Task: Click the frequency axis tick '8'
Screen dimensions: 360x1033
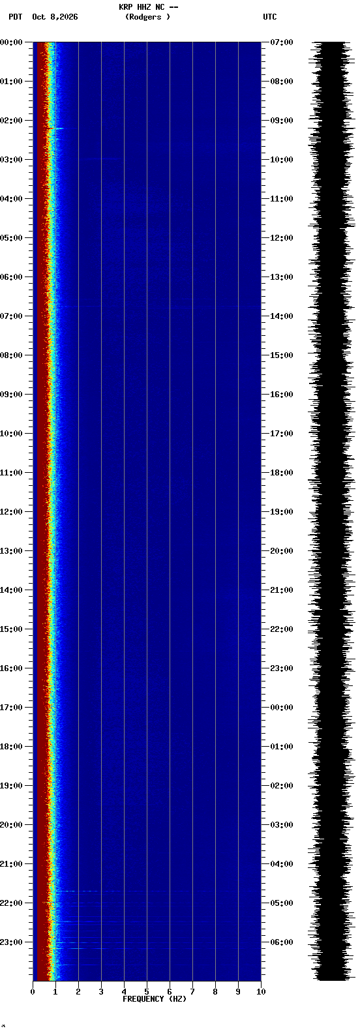Action: pyautogui.click(x=215, y=992)
